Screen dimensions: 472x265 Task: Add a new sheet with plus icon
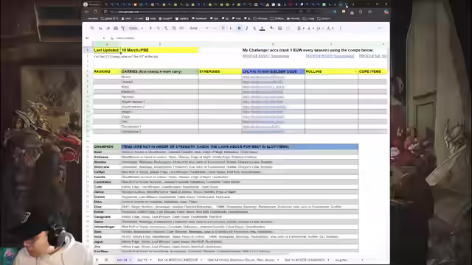(97, 260)
